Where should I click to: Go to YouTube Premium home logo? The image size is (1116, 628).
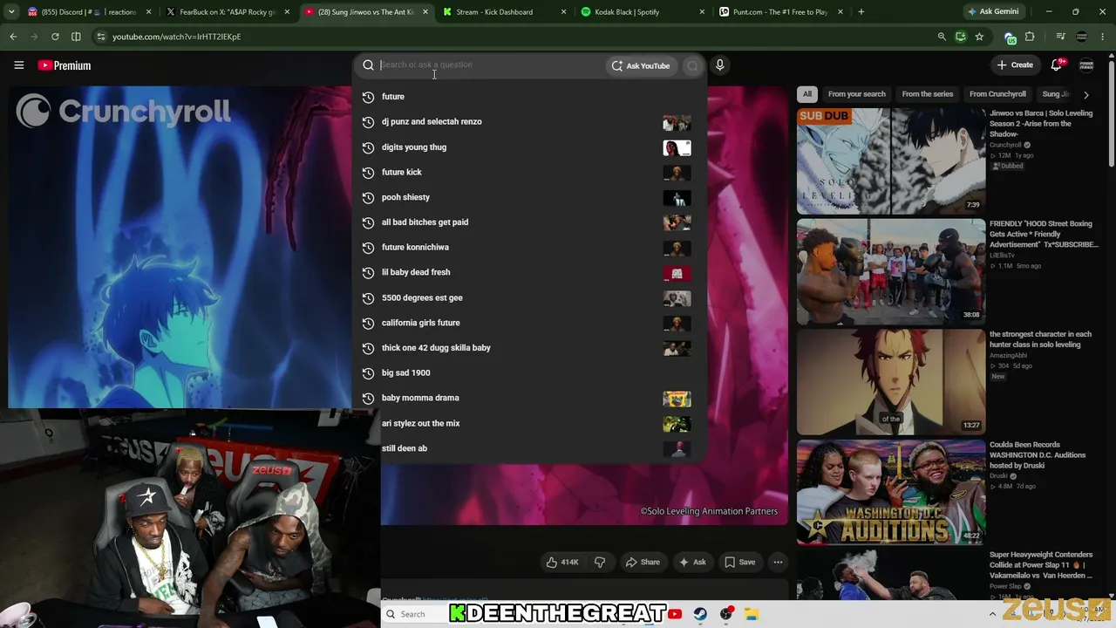click(x=65, y=65)
